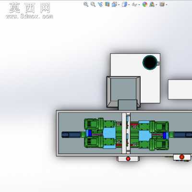Viewport: 192px width, 192px height.
Task: Return to the Previous View
Action: click(100, 4)
